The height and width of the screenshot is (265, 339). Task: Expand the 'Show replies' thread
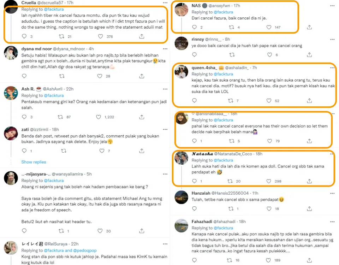point(34,162)
